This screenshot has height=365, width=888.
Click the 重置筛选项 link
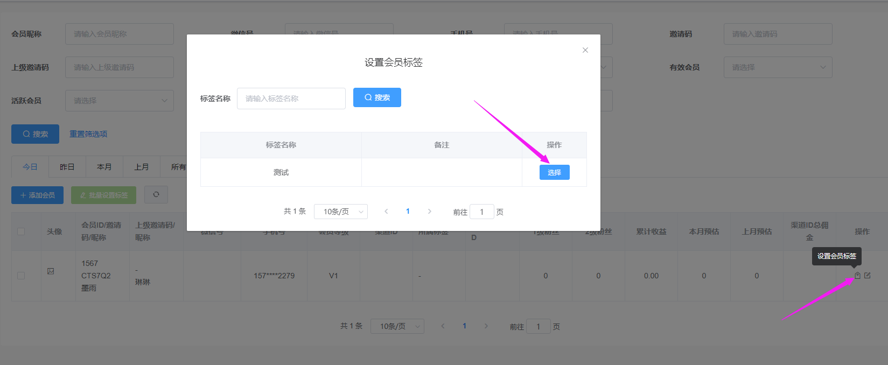[88, 134]
